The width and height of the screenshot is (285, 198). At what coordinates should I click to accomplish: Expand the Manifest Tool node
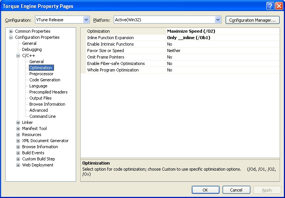coord(18,128)
